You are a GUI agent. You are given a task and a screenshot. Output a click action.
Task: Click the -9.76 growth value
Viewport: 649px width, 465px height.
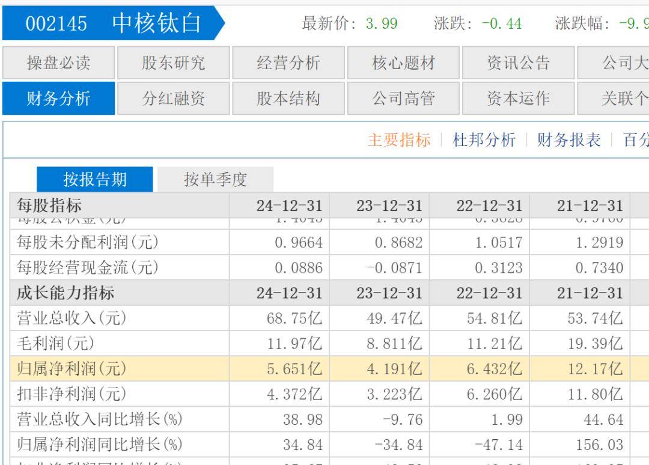click(403, 419)
